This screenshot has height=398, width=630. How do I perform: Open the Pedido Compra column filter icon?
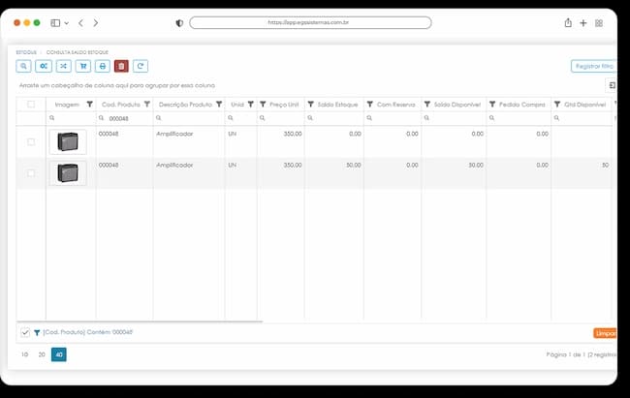[x=492, y=105]
